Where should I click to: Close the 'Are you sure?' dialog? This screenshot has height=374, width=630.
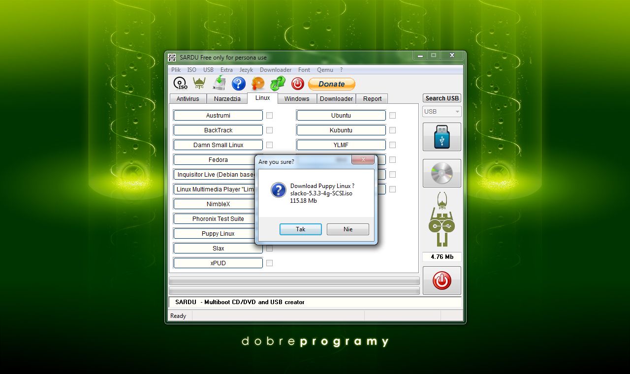pos(363,159)
